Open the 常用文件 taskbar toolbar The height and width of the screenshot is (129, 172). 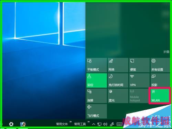62,124
